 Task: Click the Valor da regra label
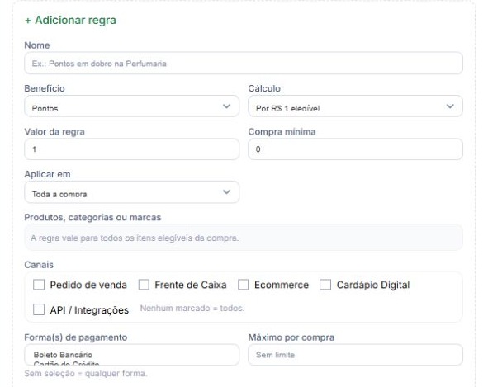54,131
